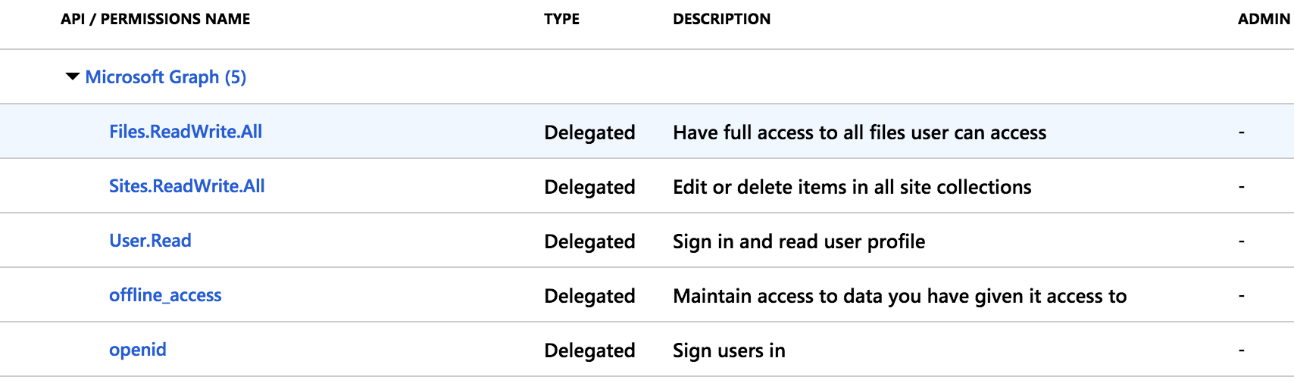Click the Admin column header
1294x383 pixels.
(x=1264, y=19)
